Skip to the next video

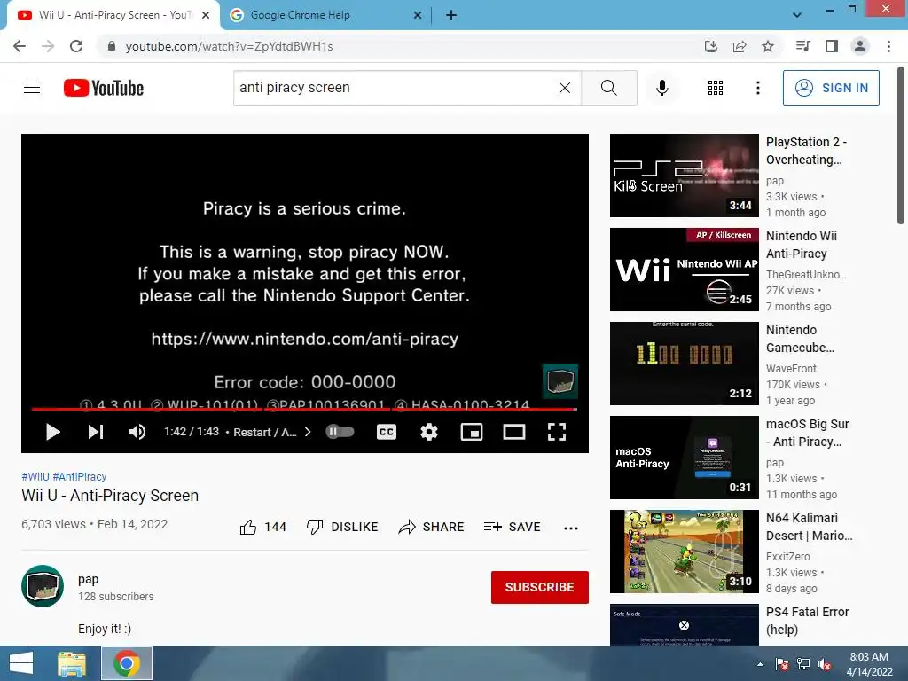point(96,432)
